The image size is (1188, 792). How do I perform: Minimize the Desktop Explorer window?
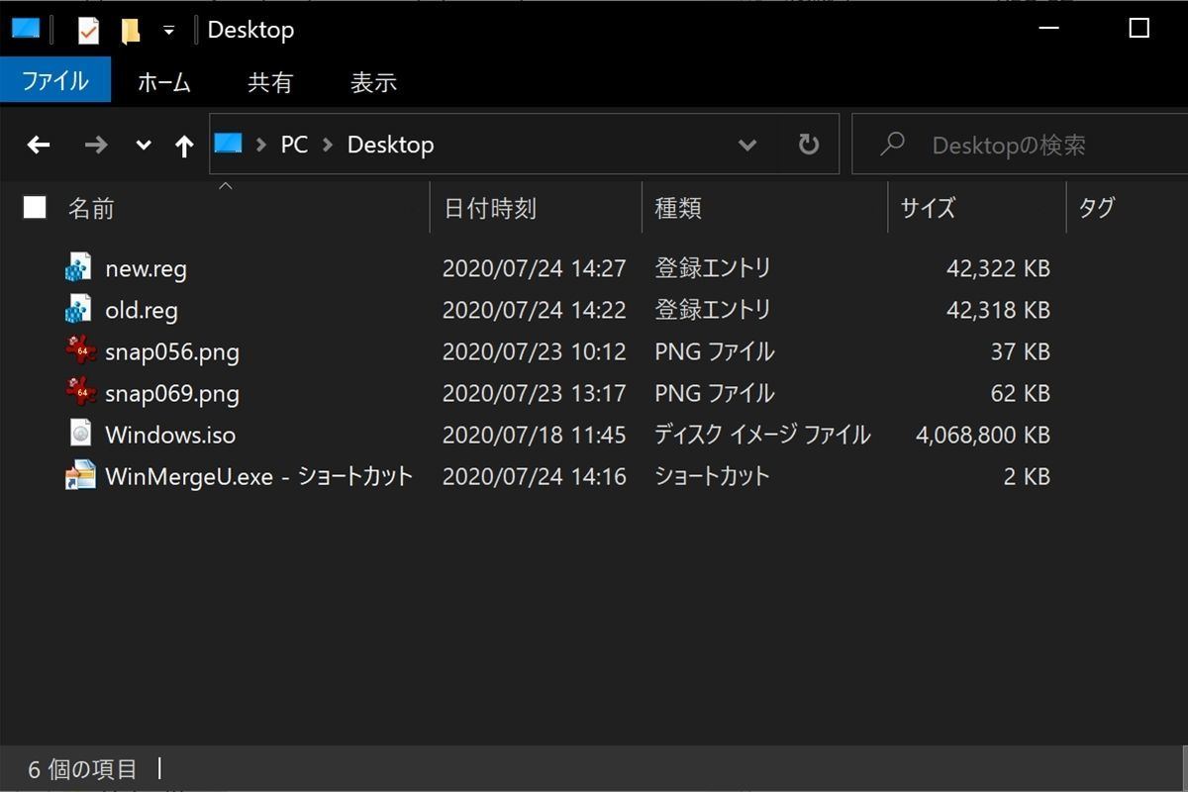(x=1051, y=29)
